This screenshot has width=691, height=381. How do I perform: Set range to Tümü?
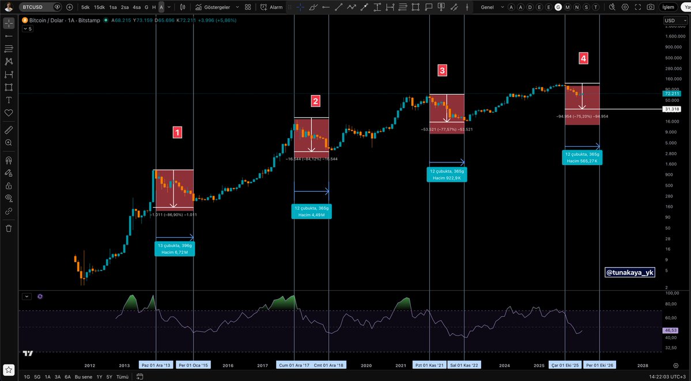pyautogui.click(x=122, y=376)
